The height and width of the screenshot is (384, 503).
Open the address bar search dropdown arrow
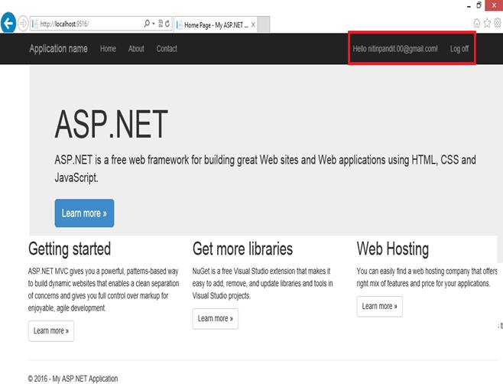click(154, 24)
